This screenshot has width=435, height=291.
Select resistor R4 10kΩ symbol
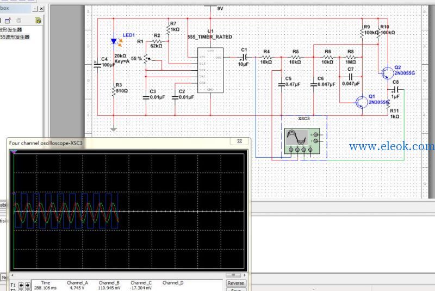[x=266, y=58]
